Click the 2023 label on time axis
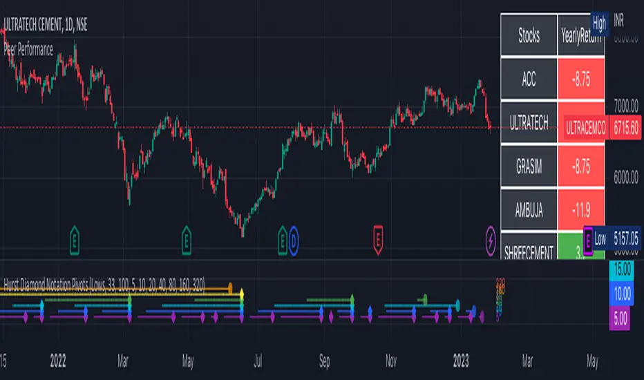 (x=461, y=361)
